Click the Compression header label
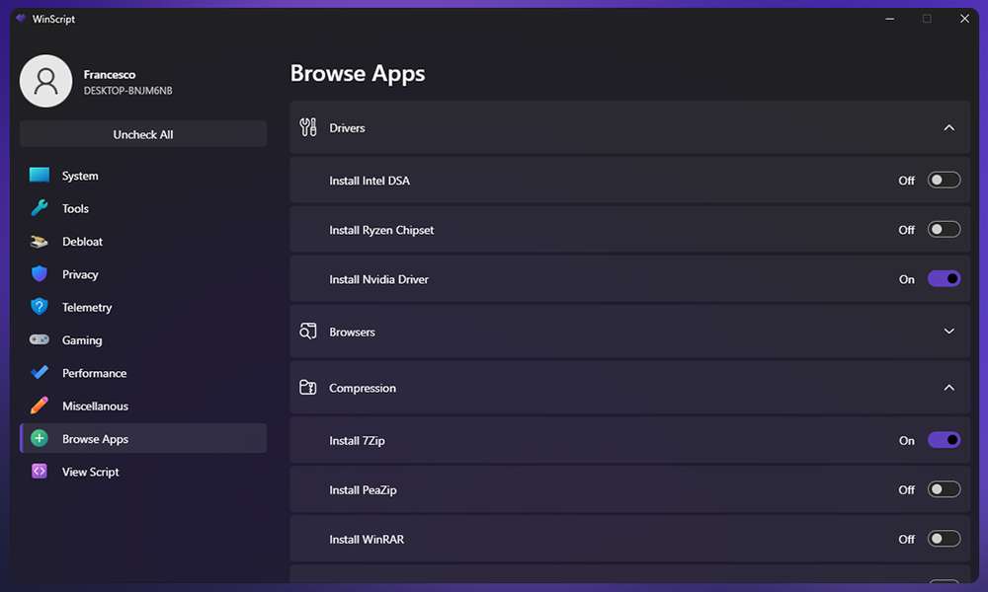Image resolution: width=988 pixels, height=592 pixels. pyautogui.click(x=363, y=388)
